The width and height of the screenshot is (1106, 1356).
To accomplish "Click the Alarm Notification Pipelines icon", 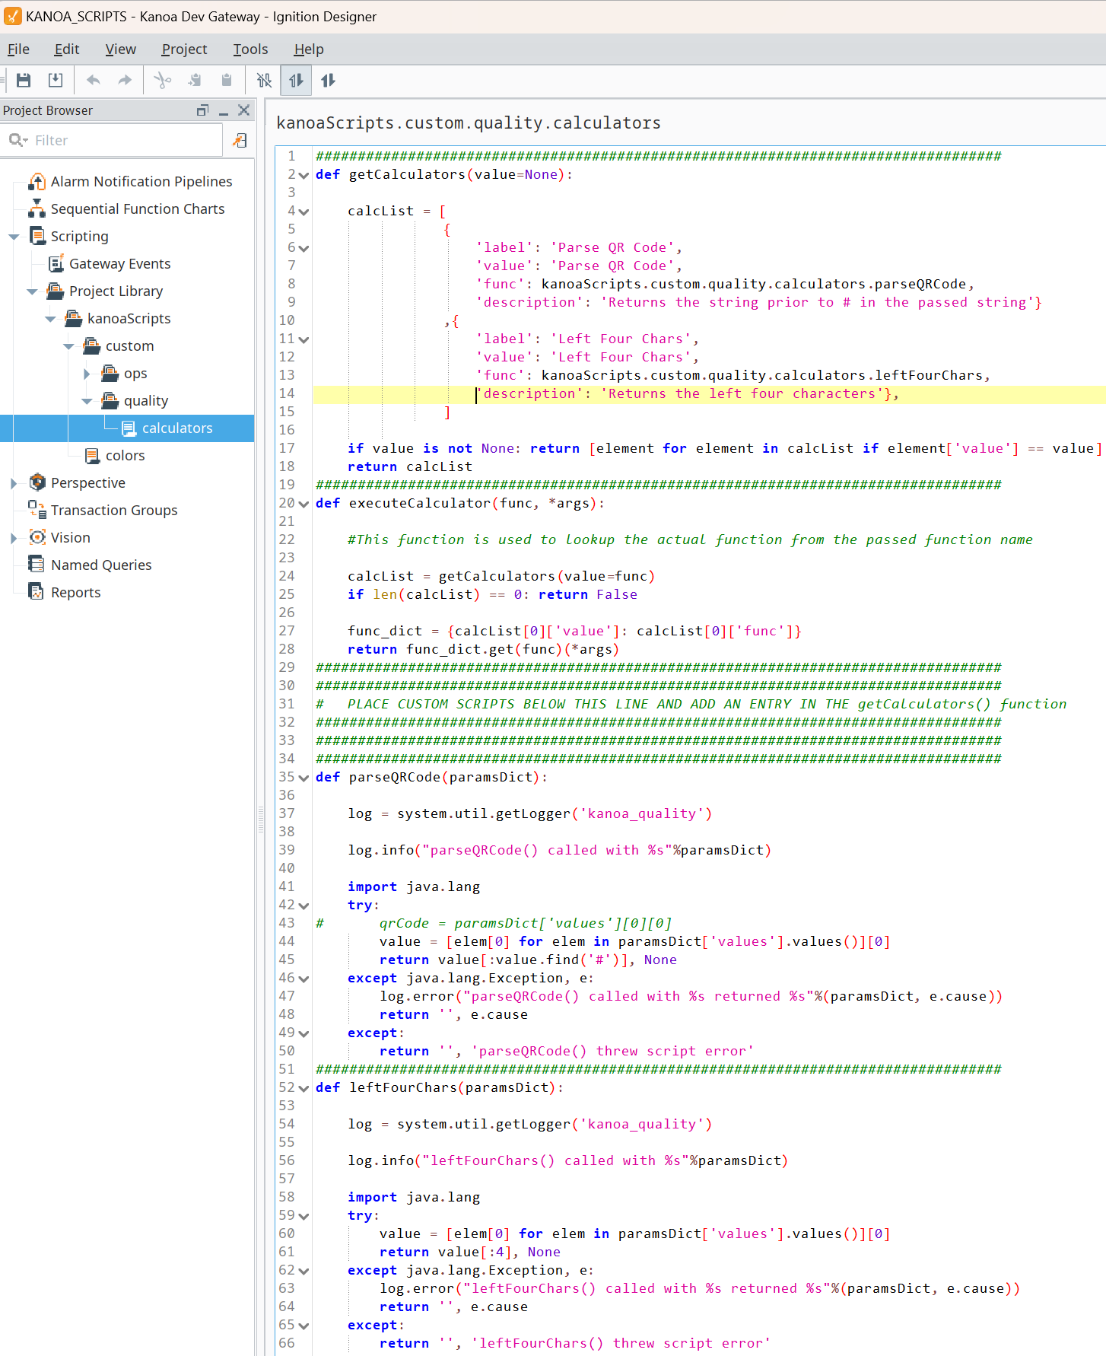I will (x=37, y=181).
